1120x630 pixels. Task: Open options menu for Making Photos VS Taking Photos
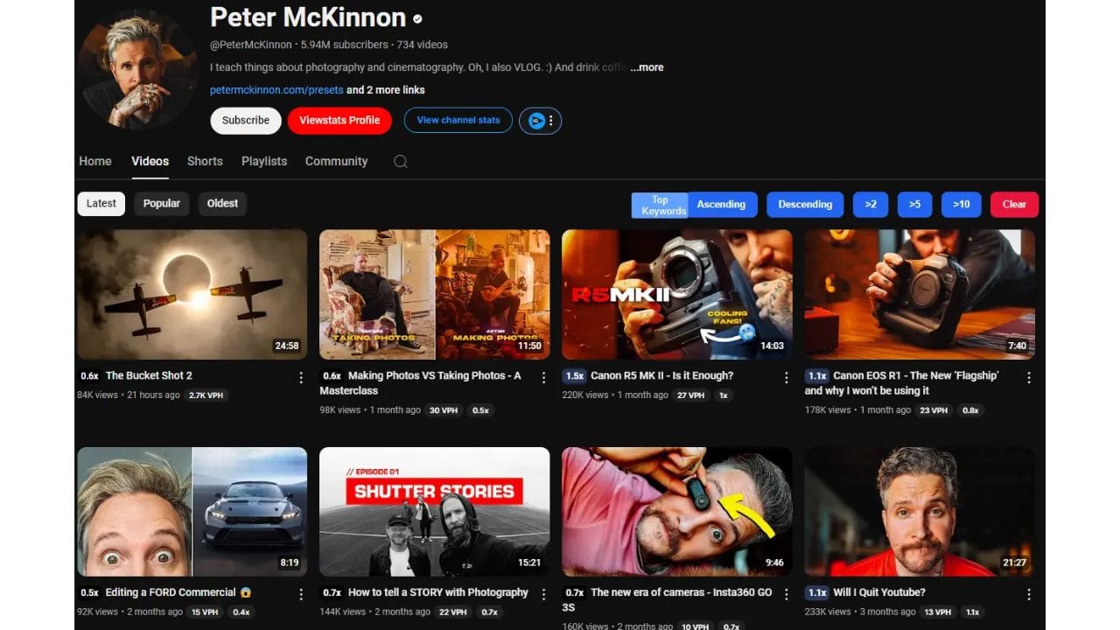[543, 378]
